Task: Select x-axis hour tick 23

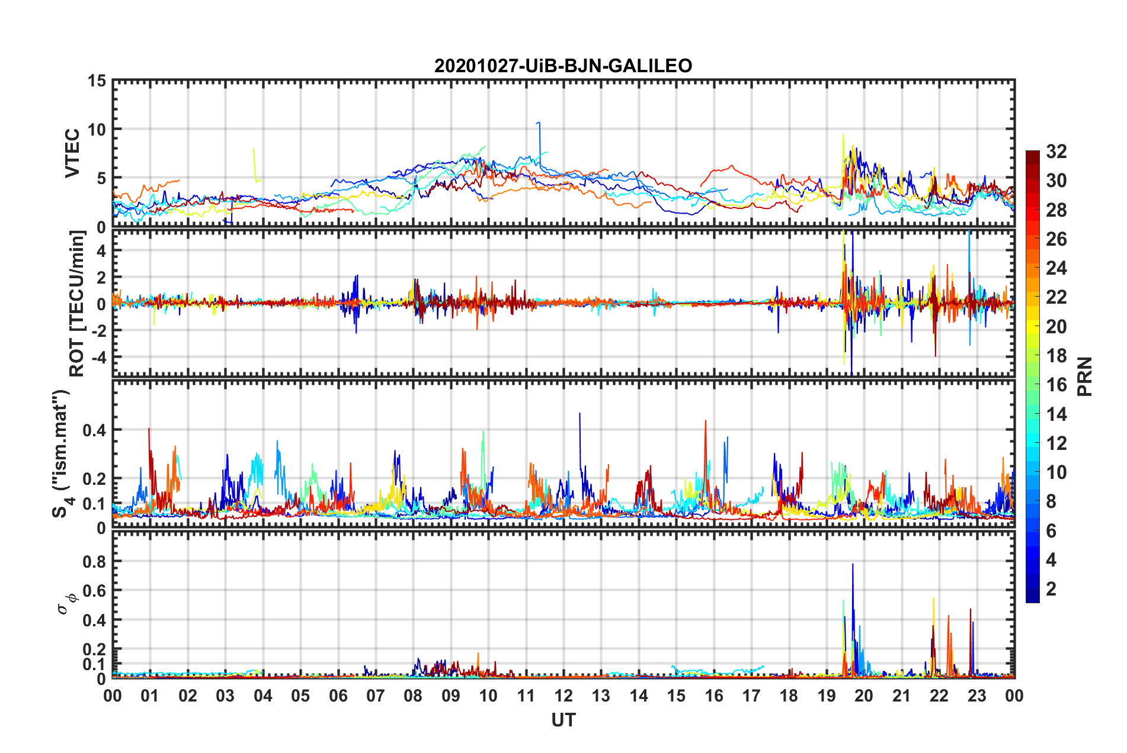Action: pos(977,696)
